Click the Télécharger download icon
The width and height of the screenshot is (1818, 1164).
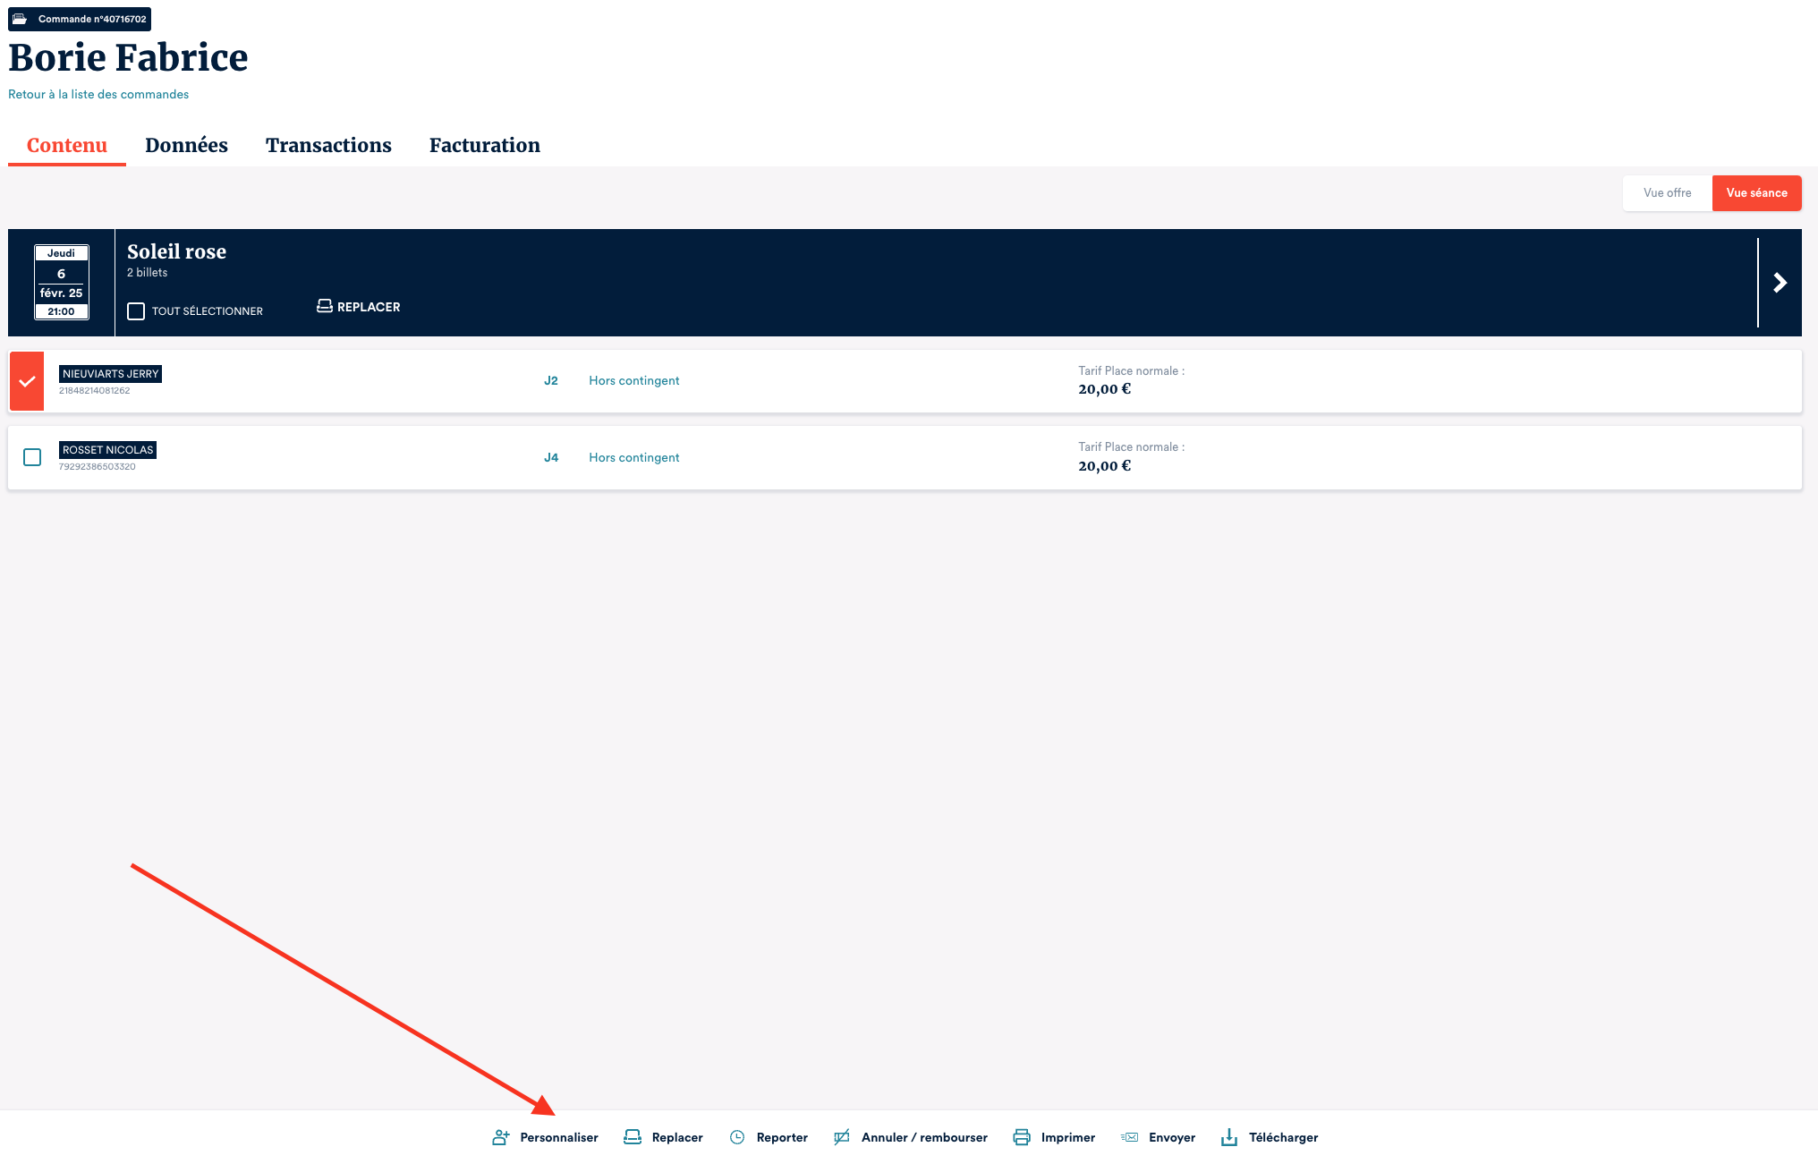tap(1229, 1137)
